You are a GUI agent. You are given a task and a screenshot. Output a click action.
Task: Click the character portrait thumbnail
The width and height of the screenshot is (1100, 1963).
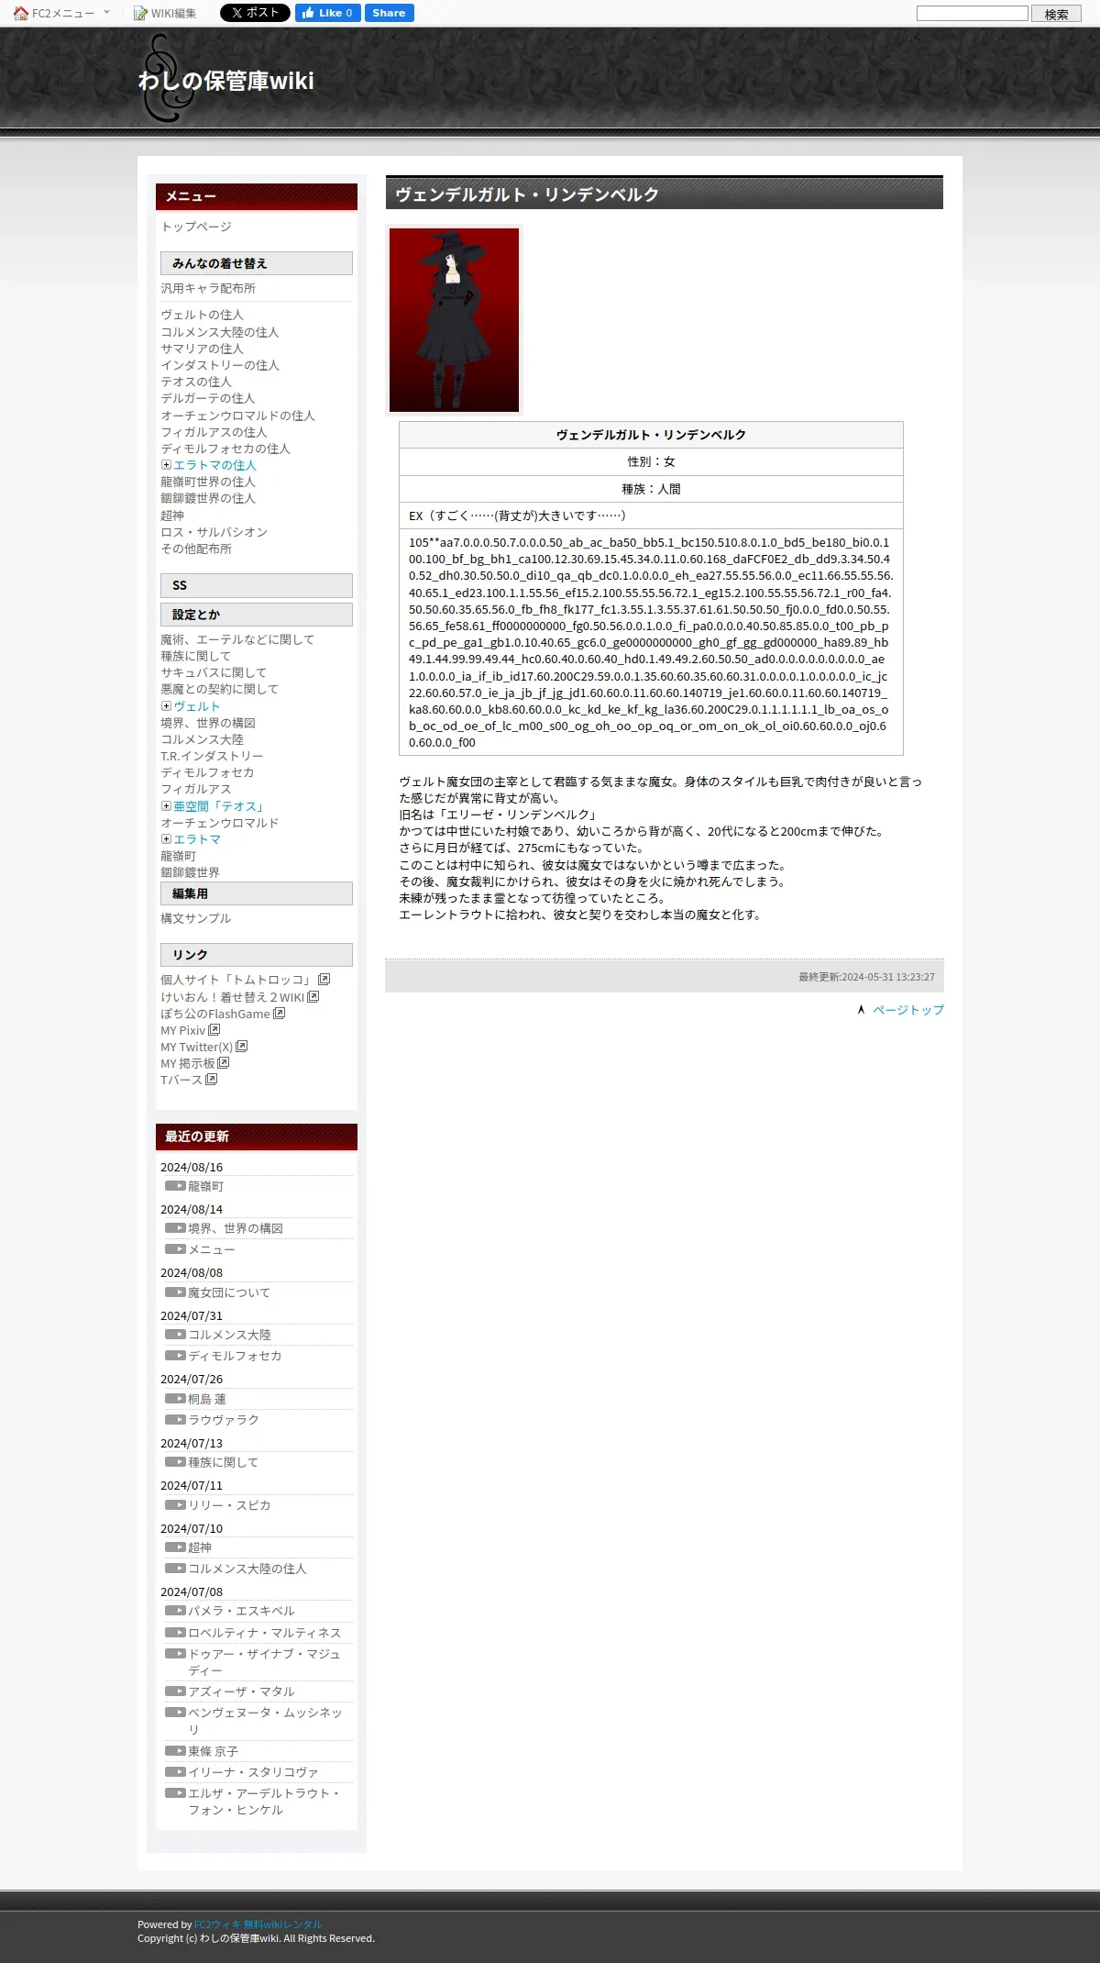tap(454, 320)
